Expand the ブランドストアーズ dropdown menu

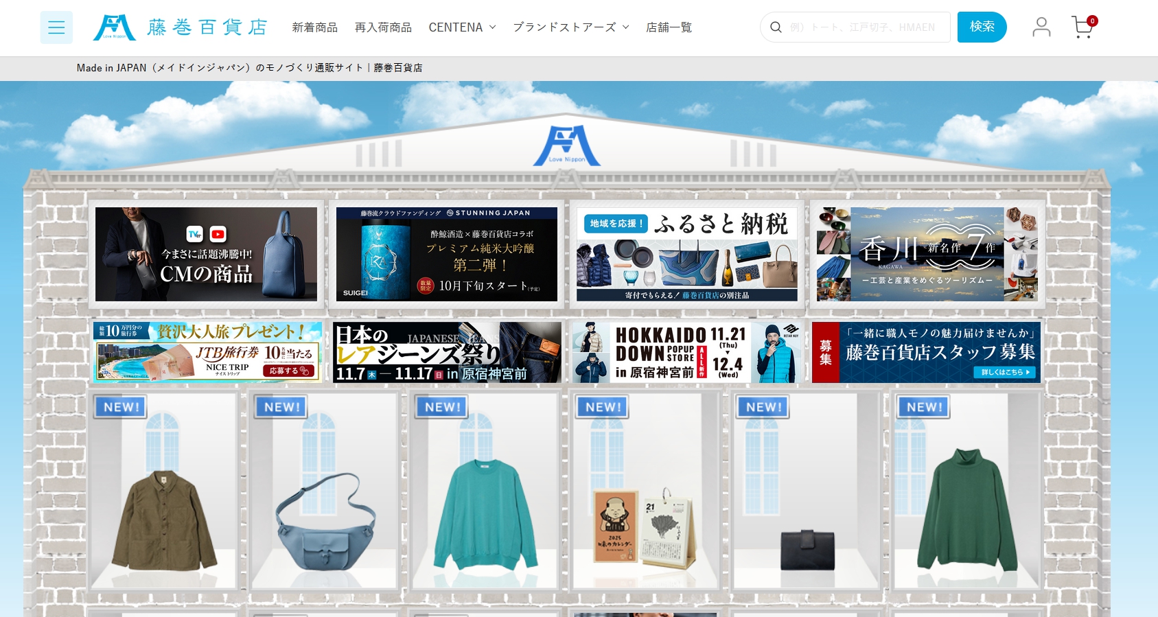571,27
